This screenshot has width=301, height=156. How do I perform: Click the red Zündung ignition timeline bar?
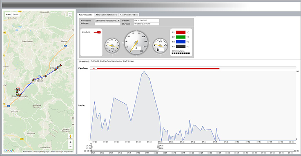pos(158,68)
